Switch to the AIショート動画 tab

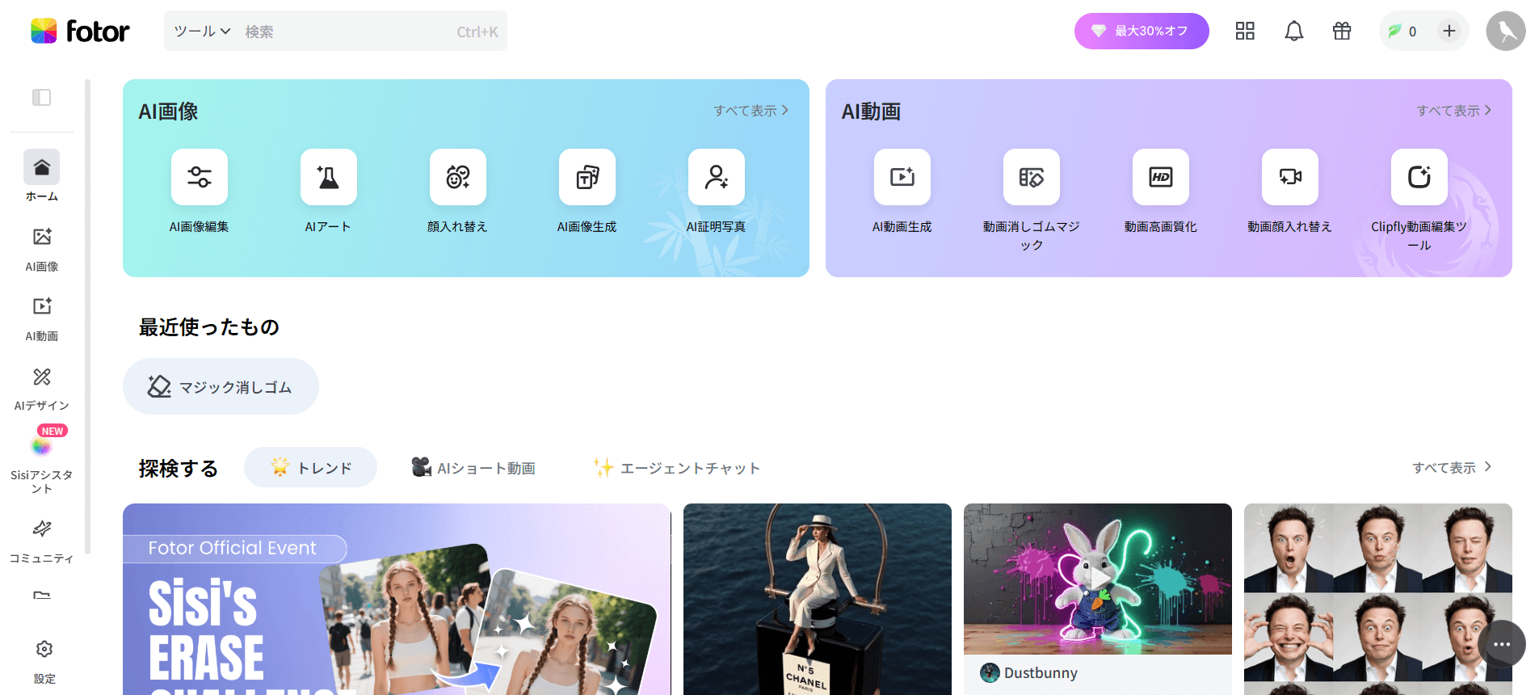point(473,468)
